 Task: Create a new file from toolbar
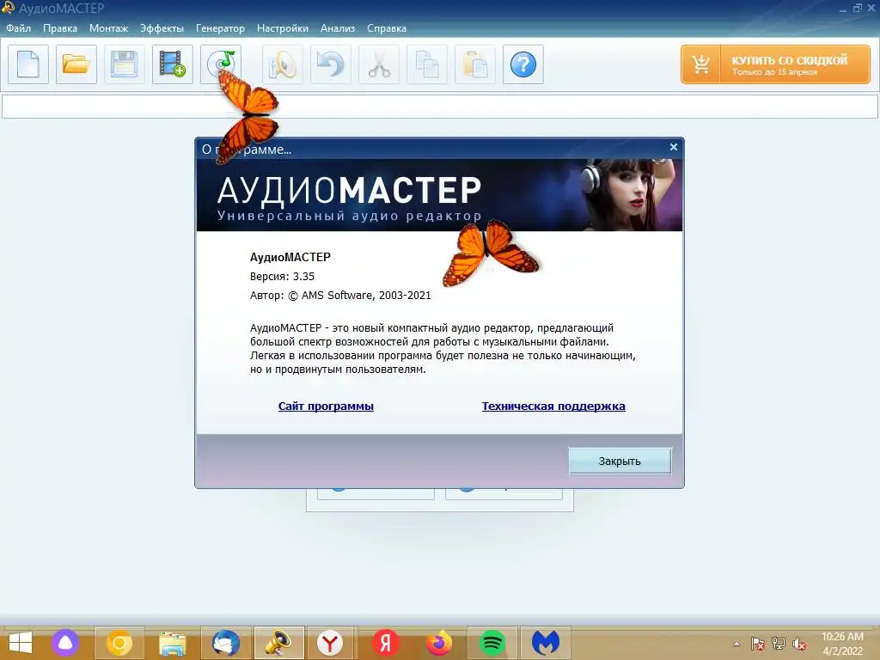28,64
